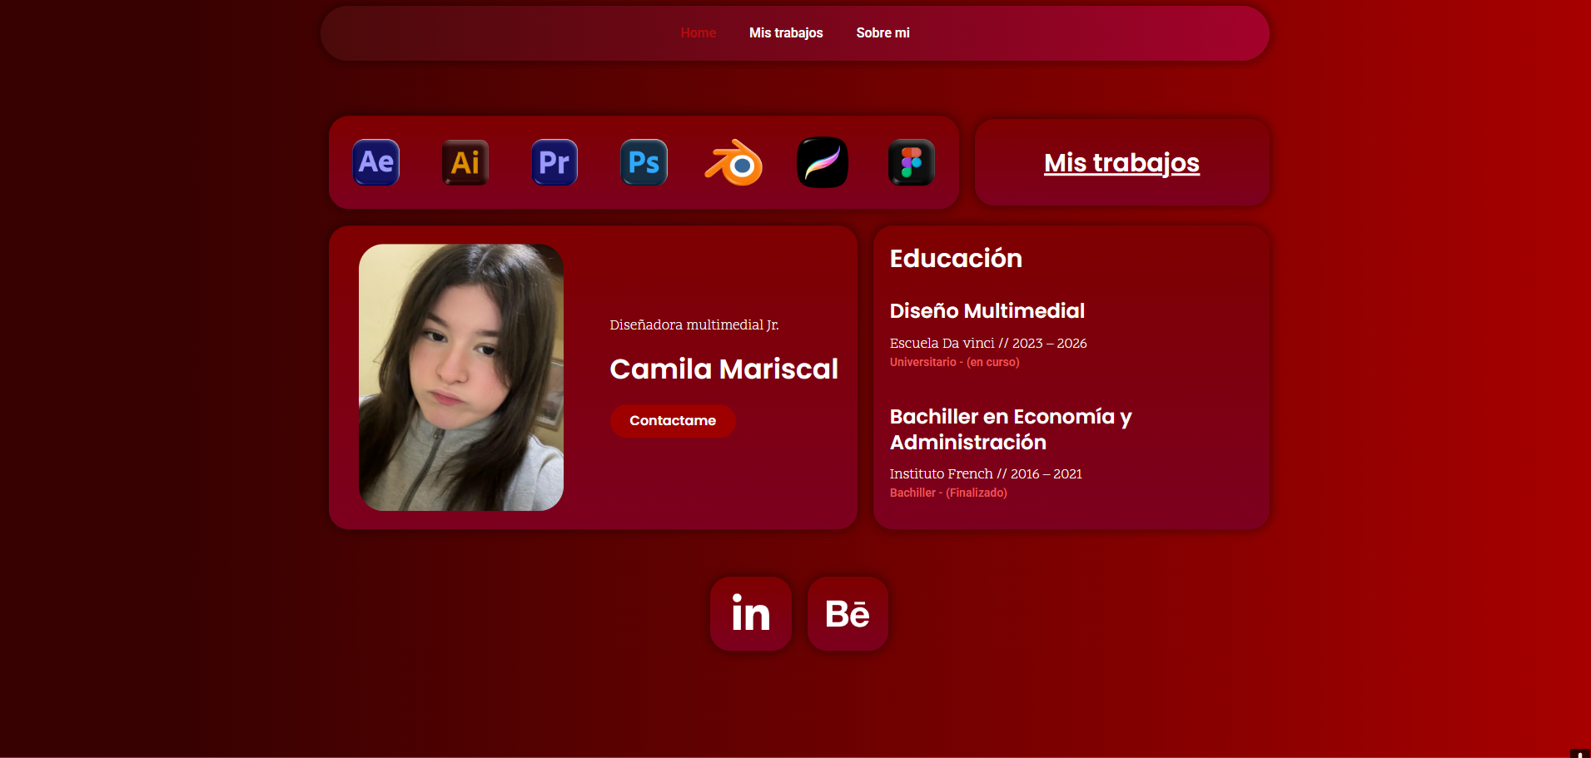
Task: Click the Blender logo icon
Action: click(x=733, y=162)
